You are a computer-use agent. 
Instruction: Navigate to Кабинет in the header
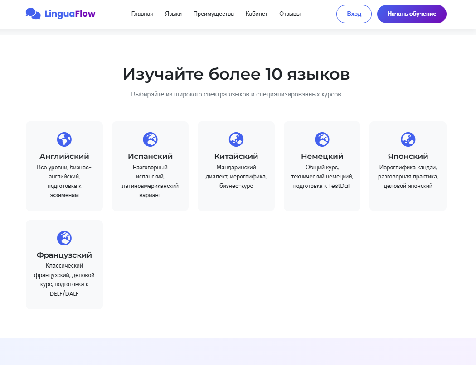click(257, 14)
